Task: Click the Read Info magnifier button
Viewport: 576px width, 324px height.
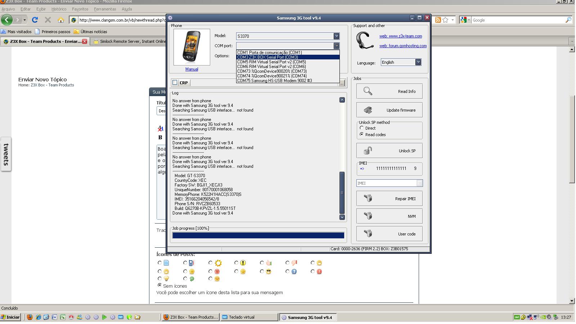Action: pyautogui.click(x=389, y=91)
